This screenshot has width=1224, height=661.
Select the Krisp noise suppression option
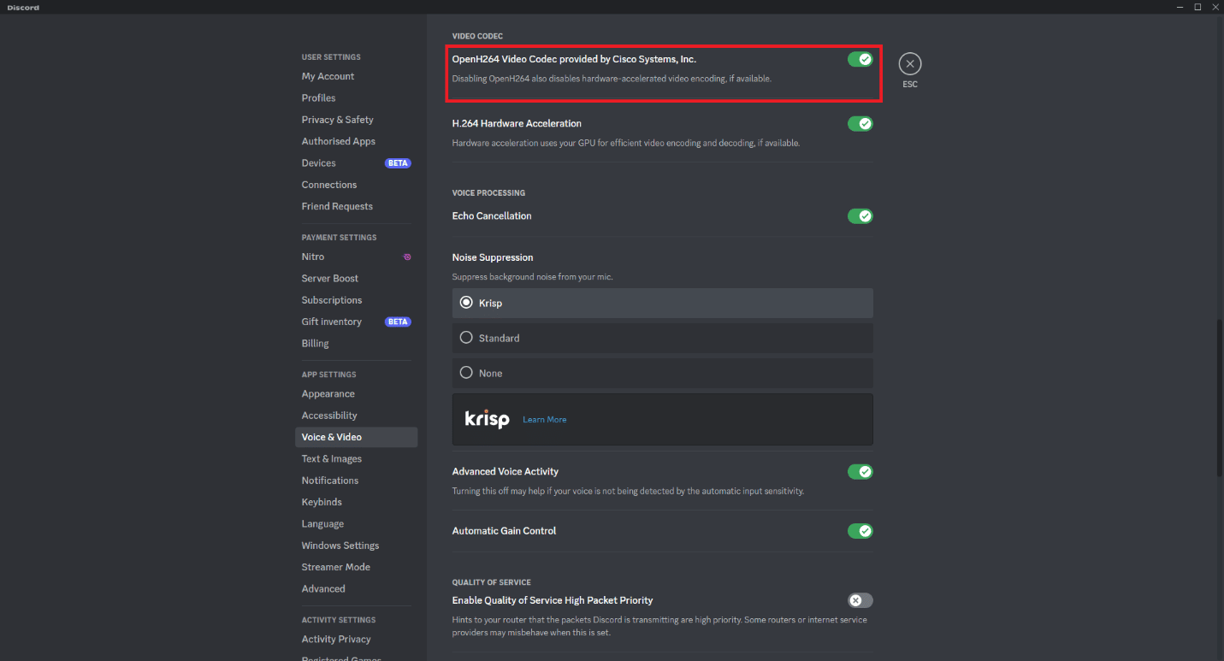tap(466, 302)
